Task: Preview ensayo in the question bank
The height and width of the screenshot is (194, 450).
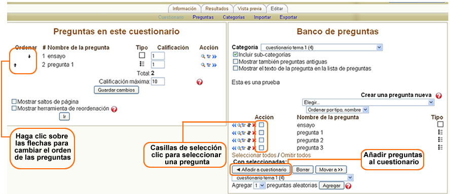Action: [x=239, y=125]
